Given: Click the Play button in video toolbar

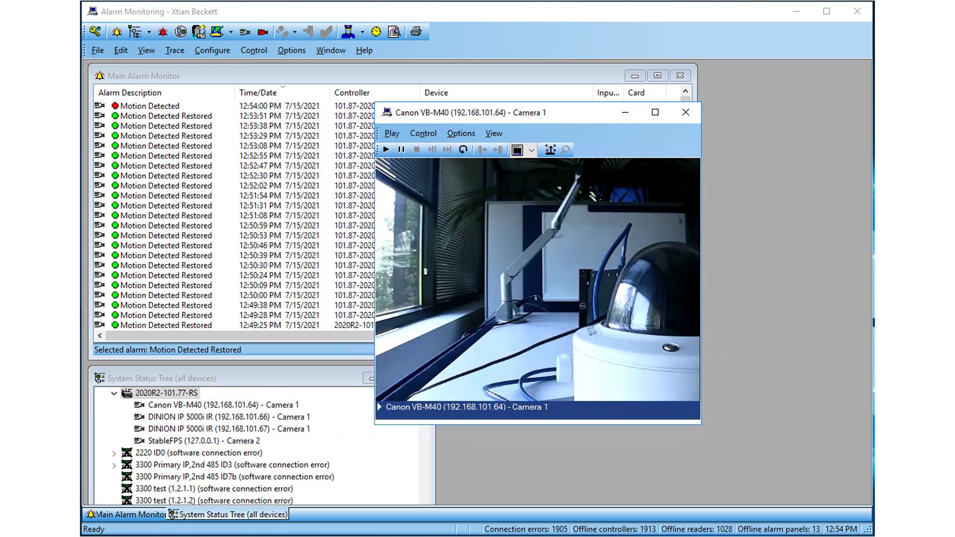Looking at the screenshot, I should point(386,150).
